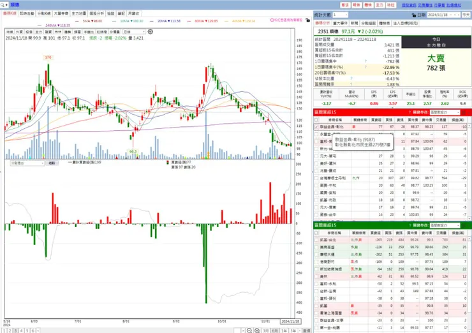Screen dimensions: 472x333
Task: Zoom in the chart with the plus magnifier
Action: pos(257,330)
